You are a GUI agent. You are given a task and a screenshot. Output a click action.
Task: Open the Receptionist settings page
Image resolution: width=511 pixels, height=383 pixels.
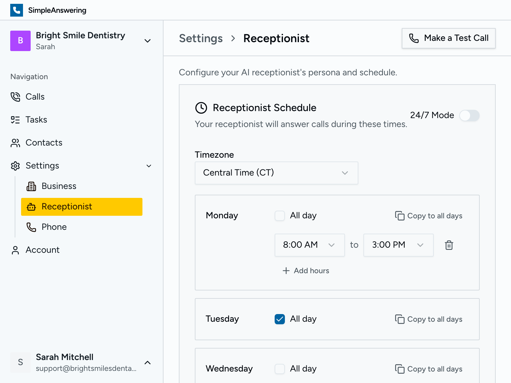[67, 207]
